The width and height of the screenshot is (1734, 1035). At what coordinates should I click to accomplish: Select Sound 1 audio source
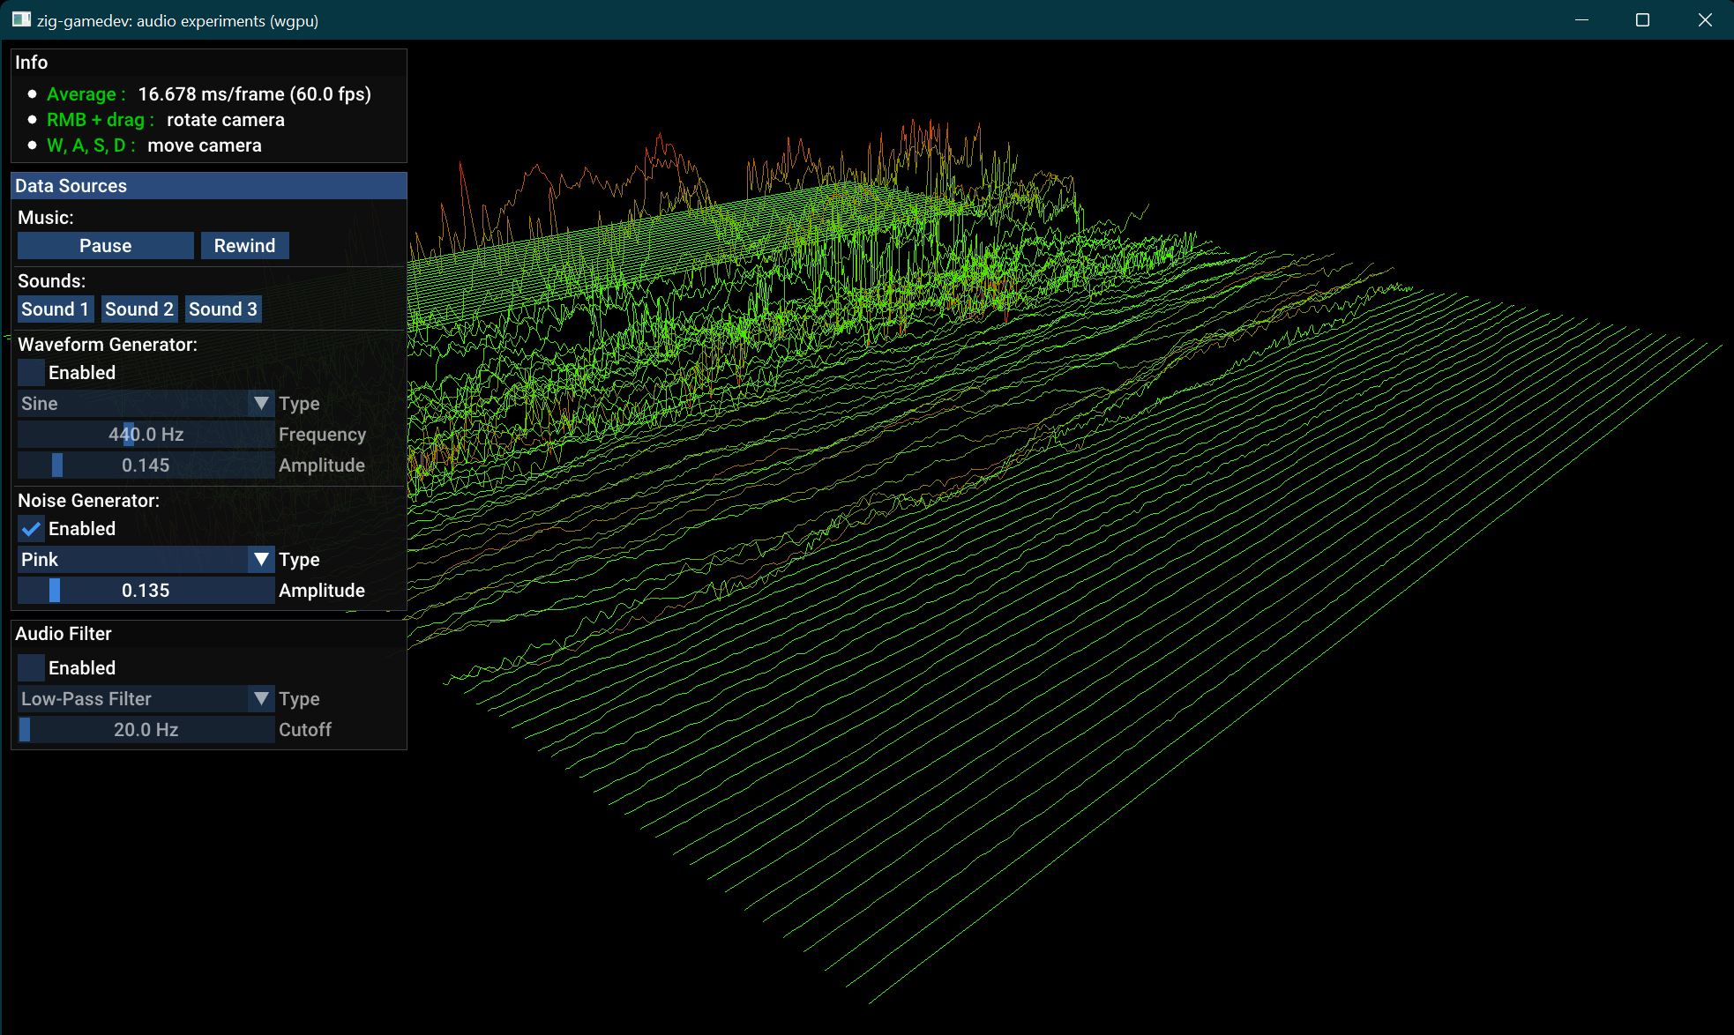(x=56, y=308)
